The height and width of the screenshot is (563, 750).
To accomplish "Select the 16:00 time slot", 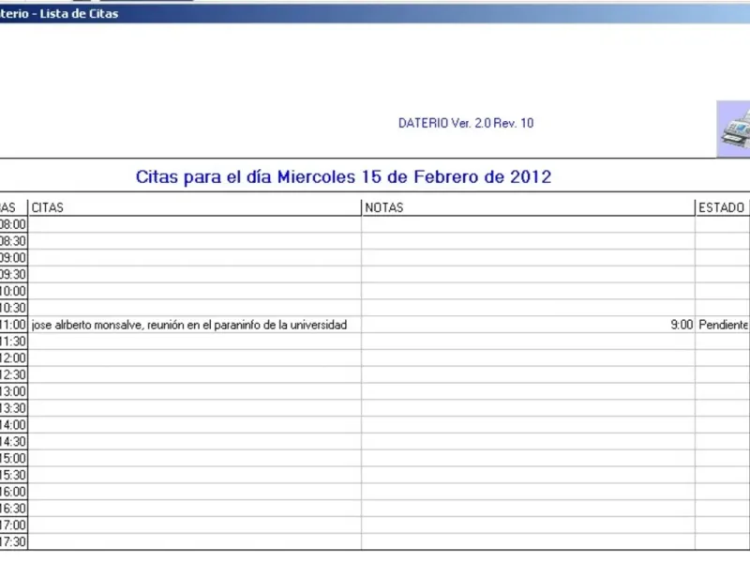I will click(13, 492).
